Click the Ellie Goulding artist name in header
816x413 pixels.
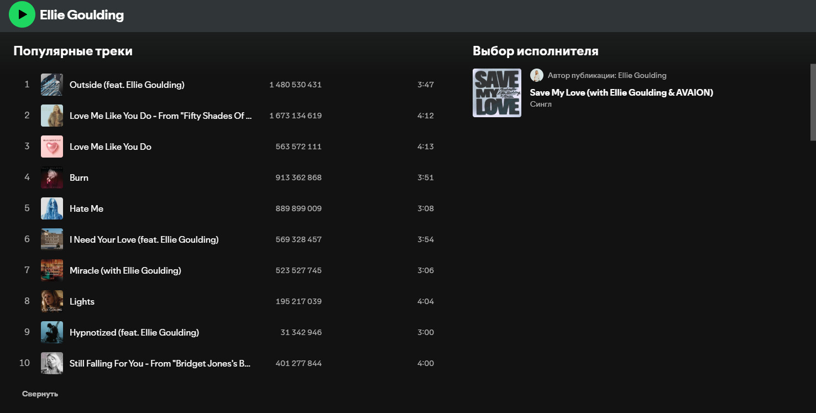click(82, 15)
